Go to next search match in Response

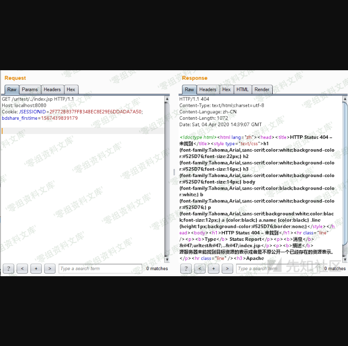click(228, 269)
